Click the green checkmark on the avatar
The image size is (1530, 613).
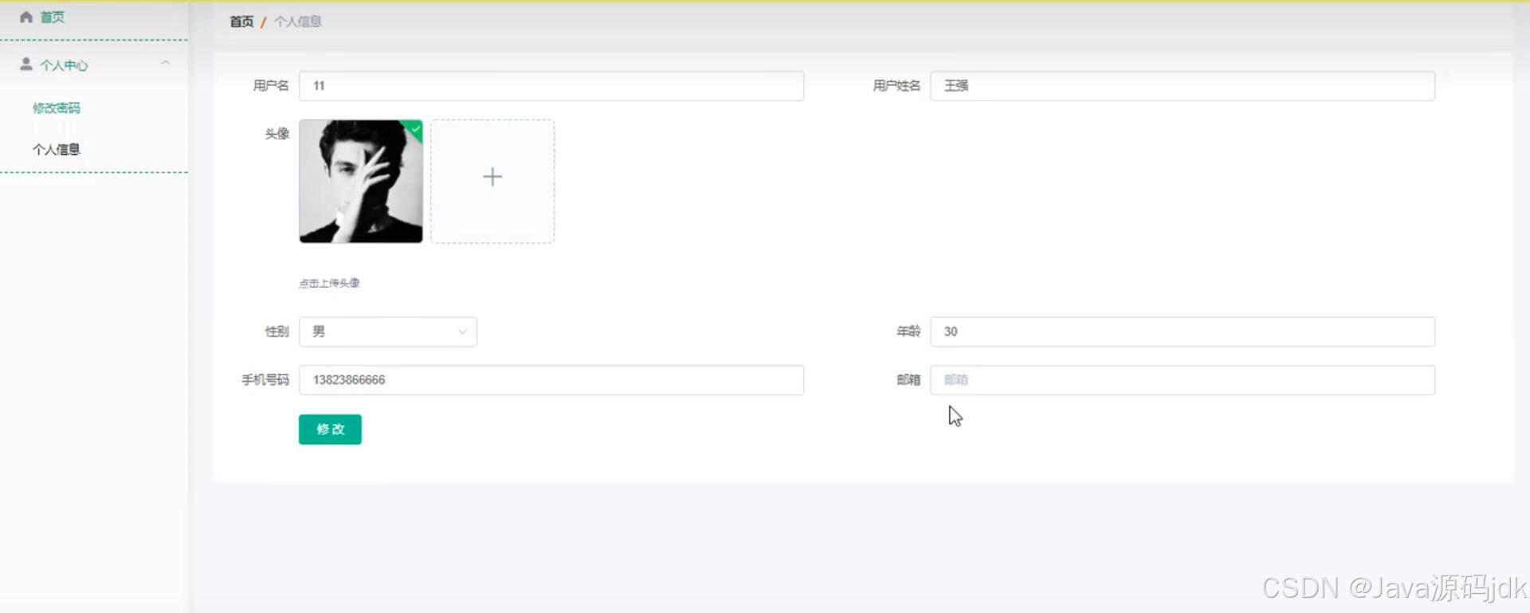pyautogui.click(x=415, y=128)
